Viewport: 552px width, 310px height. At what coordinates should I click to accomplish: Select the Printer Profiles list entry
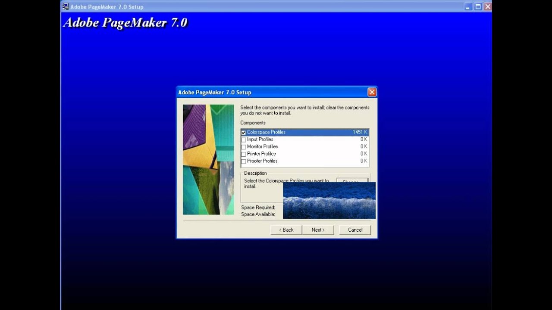click(261, 154)
